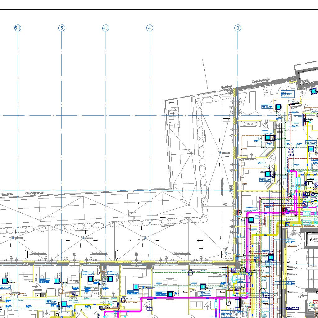The image size is (318, 318).
Task: Select the grid axis bubble labeled 3
Action: (238, 28)
